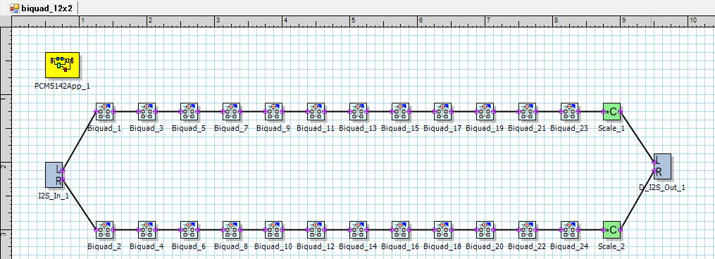The image size is (715, 259).
Task: Select the Biquad_5 filter block
Action: coord(189,111)
